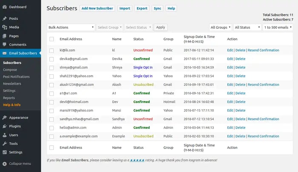
Task: Open the All Status filter dropdown
Action: [x=247, y=27]
